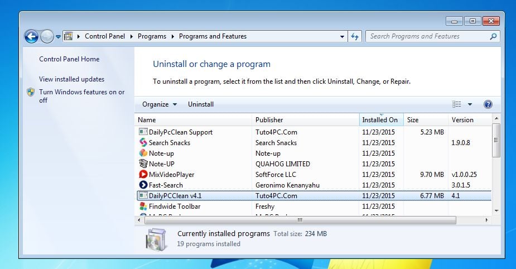Click the search magnifier icon
Viewport: 516px width, 269px height.
(493, 36)
